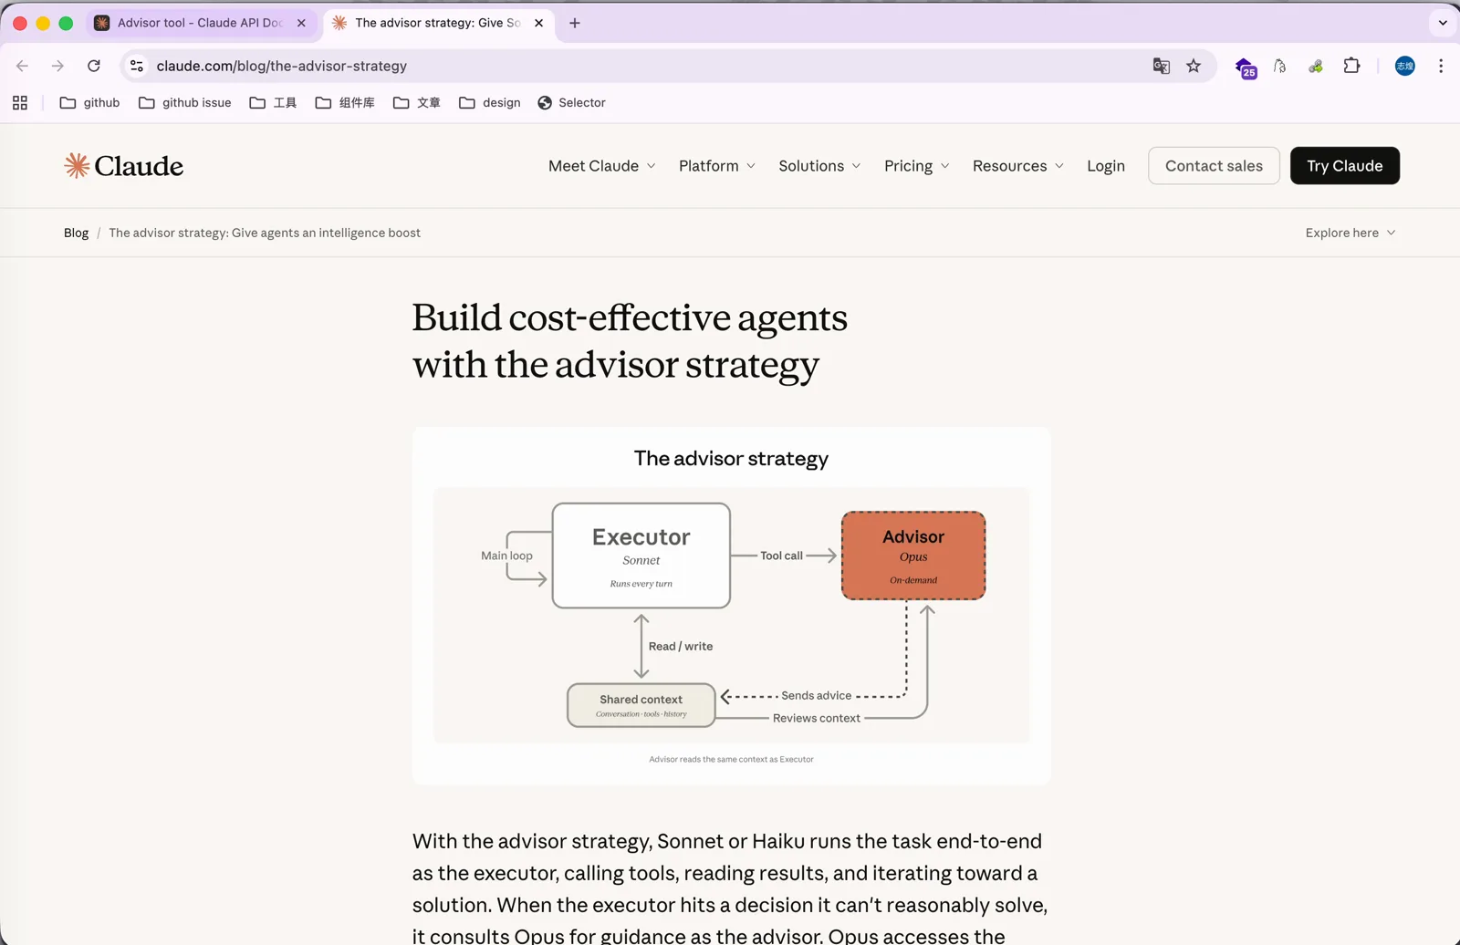Click the Try Claude button
The width and height of the screenshot is (1460, 945).
(x=1345, y=165)
